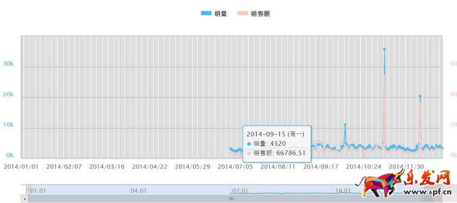
Task: Click the 01.01 marker in navigator
Action: pos(38,191)
